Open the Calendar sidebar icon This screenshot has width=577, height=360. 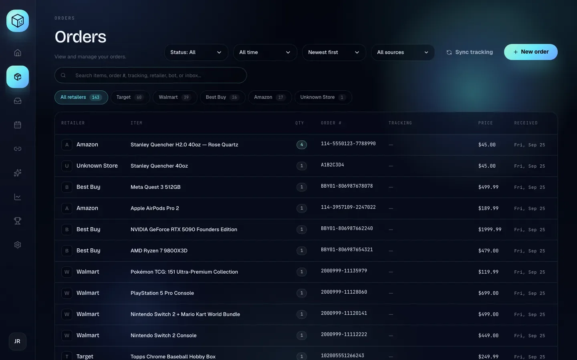click(18, 125)
